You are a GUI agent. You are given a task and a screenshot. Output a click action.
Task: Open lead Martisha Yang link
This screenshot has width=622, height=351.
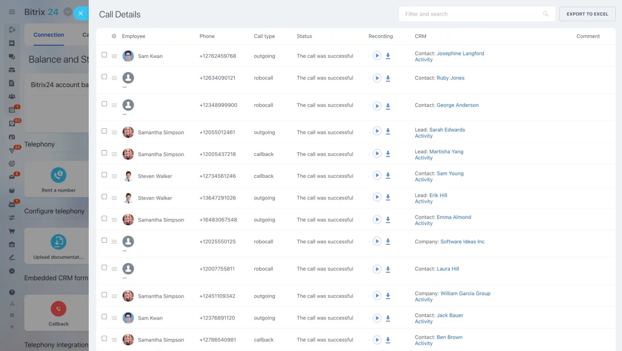pyautogui.click(x=446, y=152)
